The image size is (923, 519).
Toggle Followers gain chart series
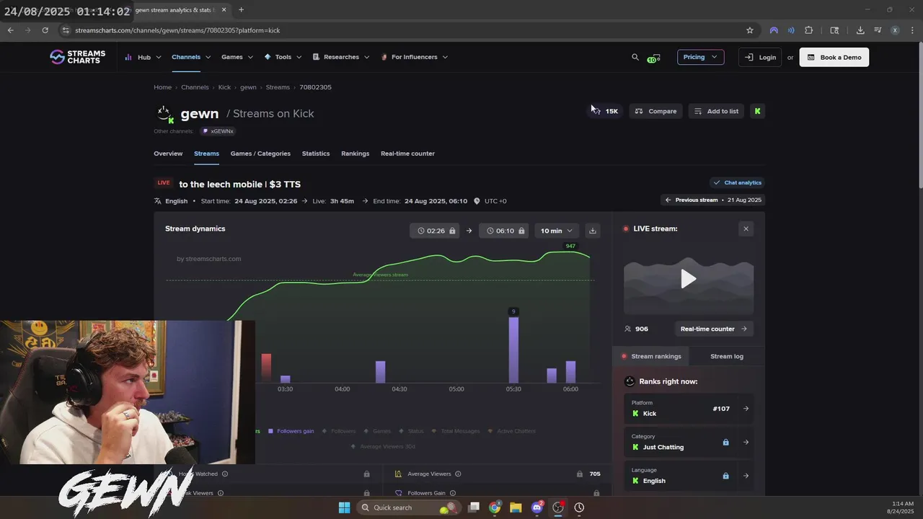pos(291,431)
